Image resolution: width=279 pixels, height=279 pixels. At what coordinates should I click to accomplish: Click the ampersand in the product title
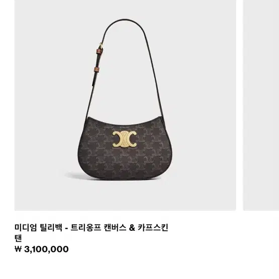(132, 228)
